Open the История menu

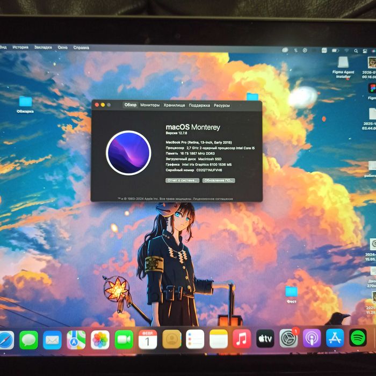[x=20, y=47]
